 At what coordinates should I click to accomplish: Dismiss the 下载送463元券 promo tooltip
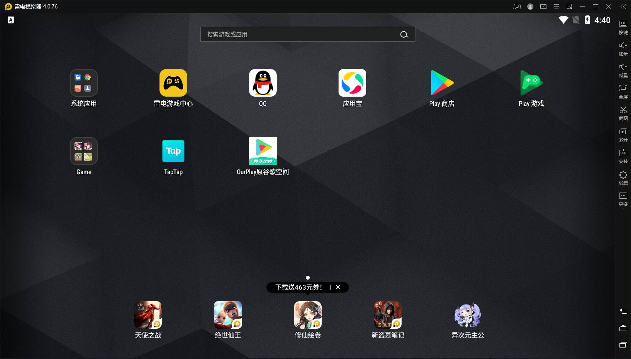point(338,287)
